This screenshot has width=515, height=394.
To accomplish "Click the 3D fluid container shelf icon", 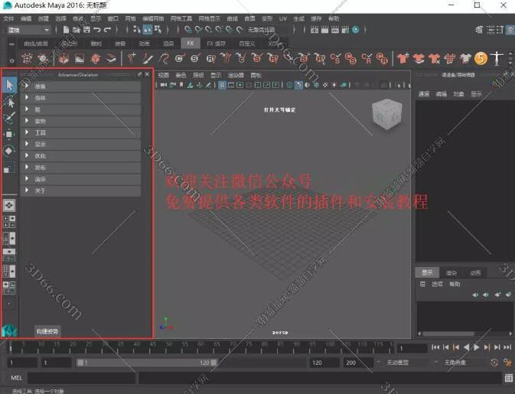I will click(64, 59).
